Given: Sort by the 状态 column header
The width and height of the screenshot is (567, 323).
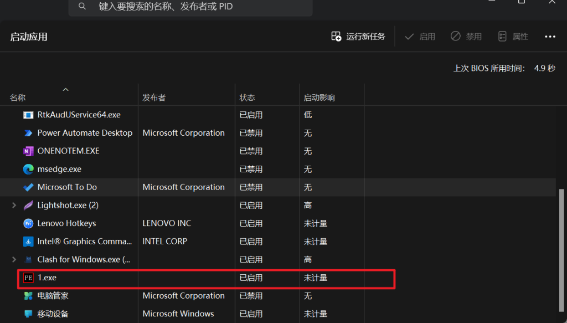Looking at the screenshot, I should [x=247, y=98].
